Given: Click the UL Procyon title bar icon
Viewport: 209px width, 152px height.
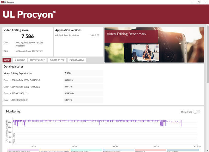Looking at the screenshot, I should click(x=2, y=2).
